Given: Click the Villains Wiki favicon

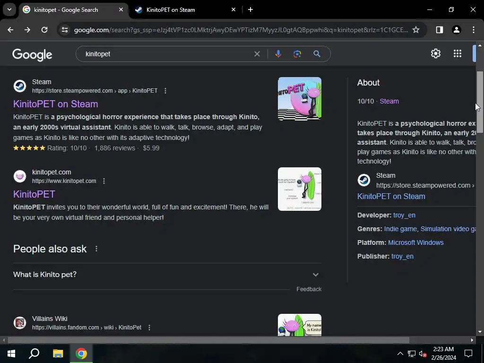Looking at the screenshot, I should point(20,322).
